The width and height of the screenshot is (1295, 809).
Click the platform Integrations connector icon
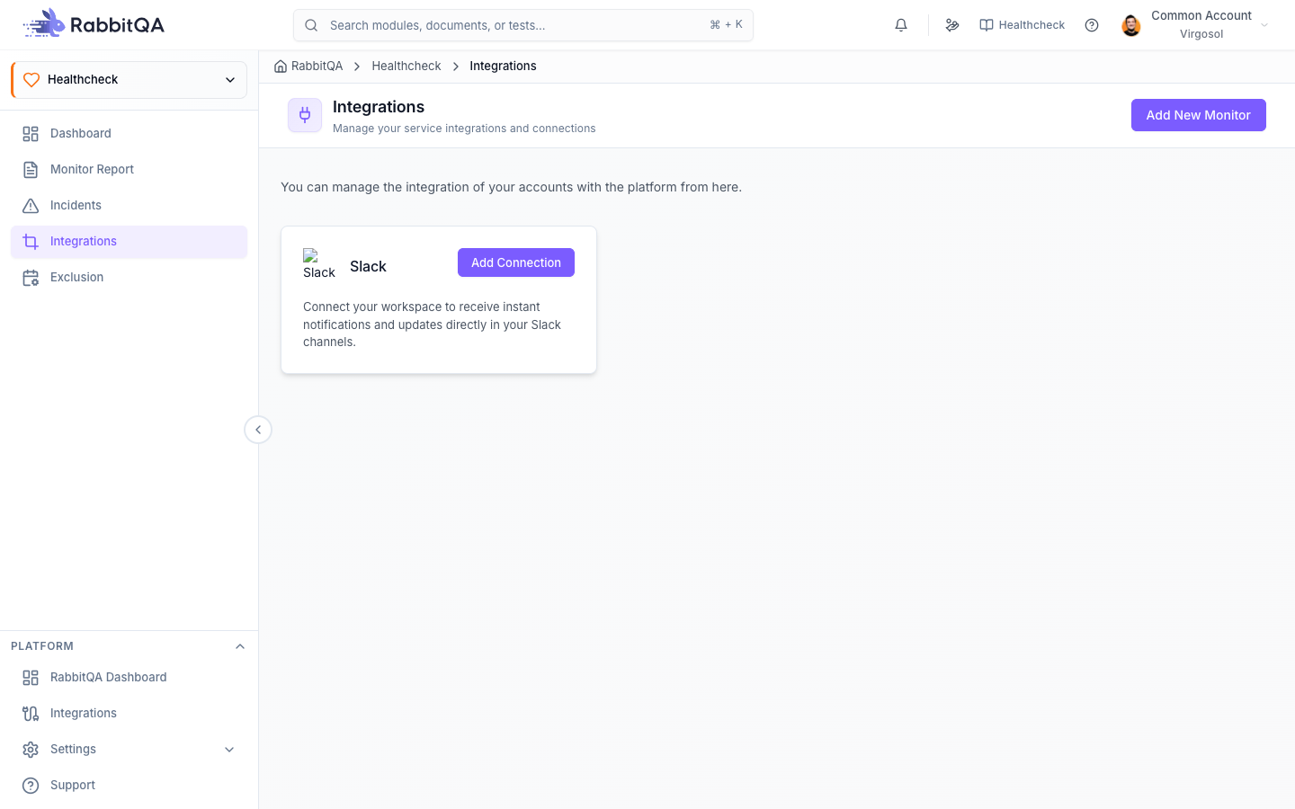pyautogui.click(x=31, y=713)
